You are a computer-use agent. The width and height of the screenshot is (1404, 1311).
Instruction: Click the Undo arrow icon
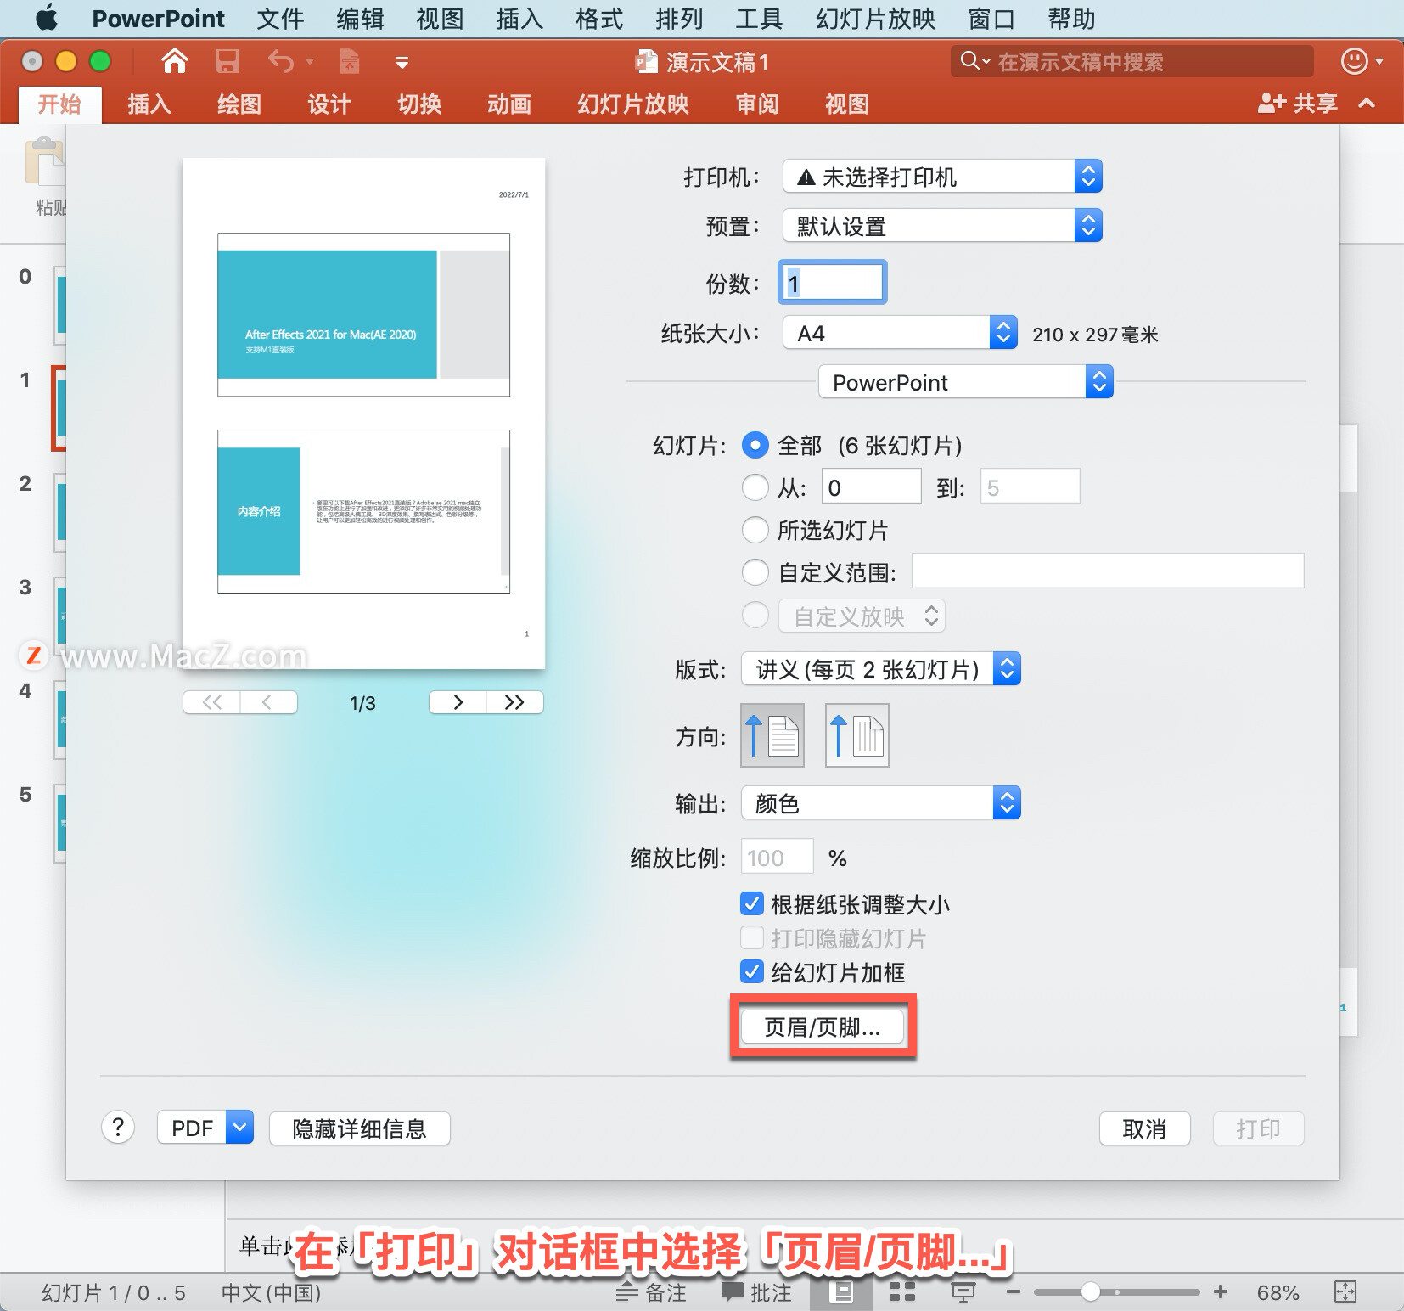[281, 61]
